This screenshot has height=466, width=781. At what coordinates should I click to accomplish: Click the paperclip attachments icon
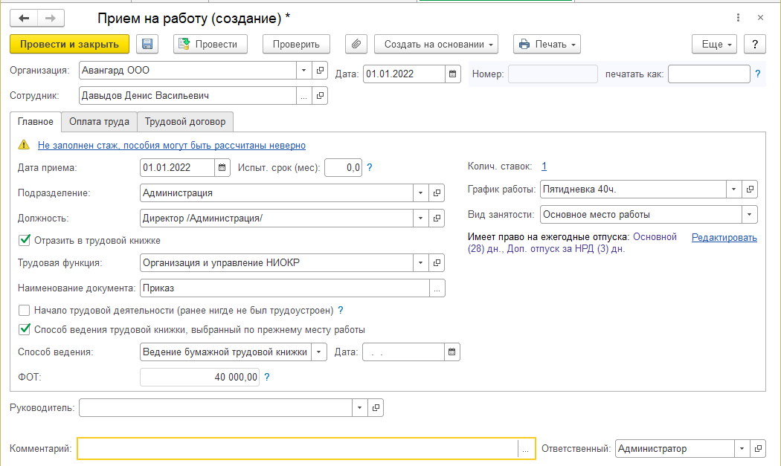(x=357, y=45)
